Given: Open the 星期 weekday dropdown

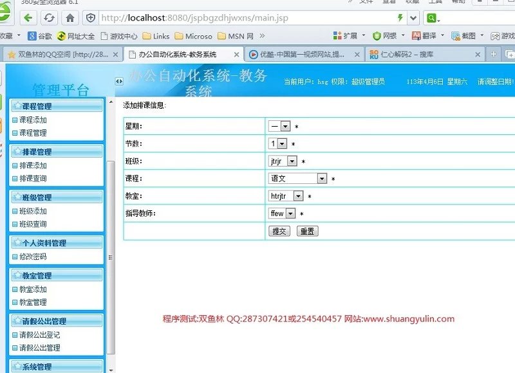Looking at the screenshot, I should click(x=285, y=127).
